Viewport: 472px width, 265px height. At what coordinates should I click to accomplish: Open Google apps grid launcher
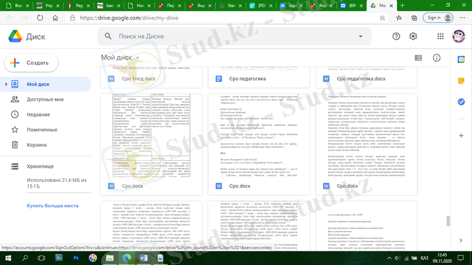(440, 37)
